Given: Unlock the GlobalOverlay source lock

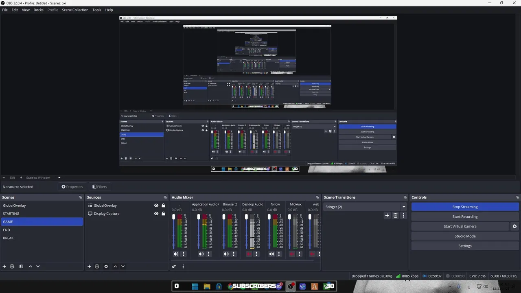Looking at the screenshot, I should [163, 206].
